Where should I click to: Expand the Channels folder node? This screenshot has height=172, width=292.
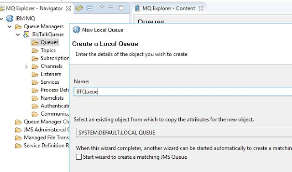pyautogui.click(x=26, y=66)
